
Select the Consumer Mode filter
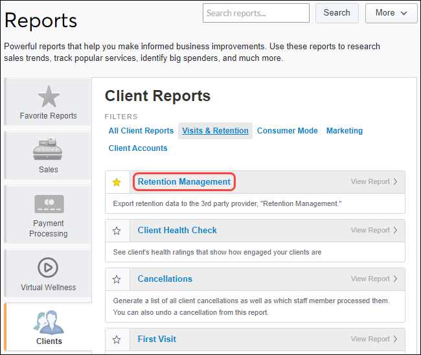pyautogui.click(x=288, y=131)
